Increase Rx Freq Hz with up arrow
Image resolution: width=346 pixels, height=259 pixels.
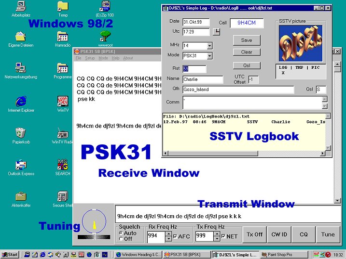tap(168, 233)
